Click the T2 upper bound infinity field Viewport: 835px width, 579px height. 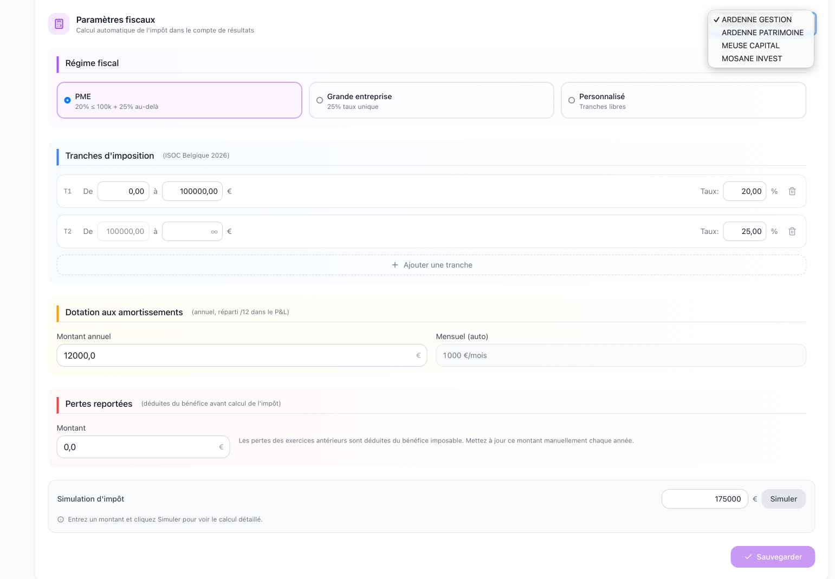[192, 231]
